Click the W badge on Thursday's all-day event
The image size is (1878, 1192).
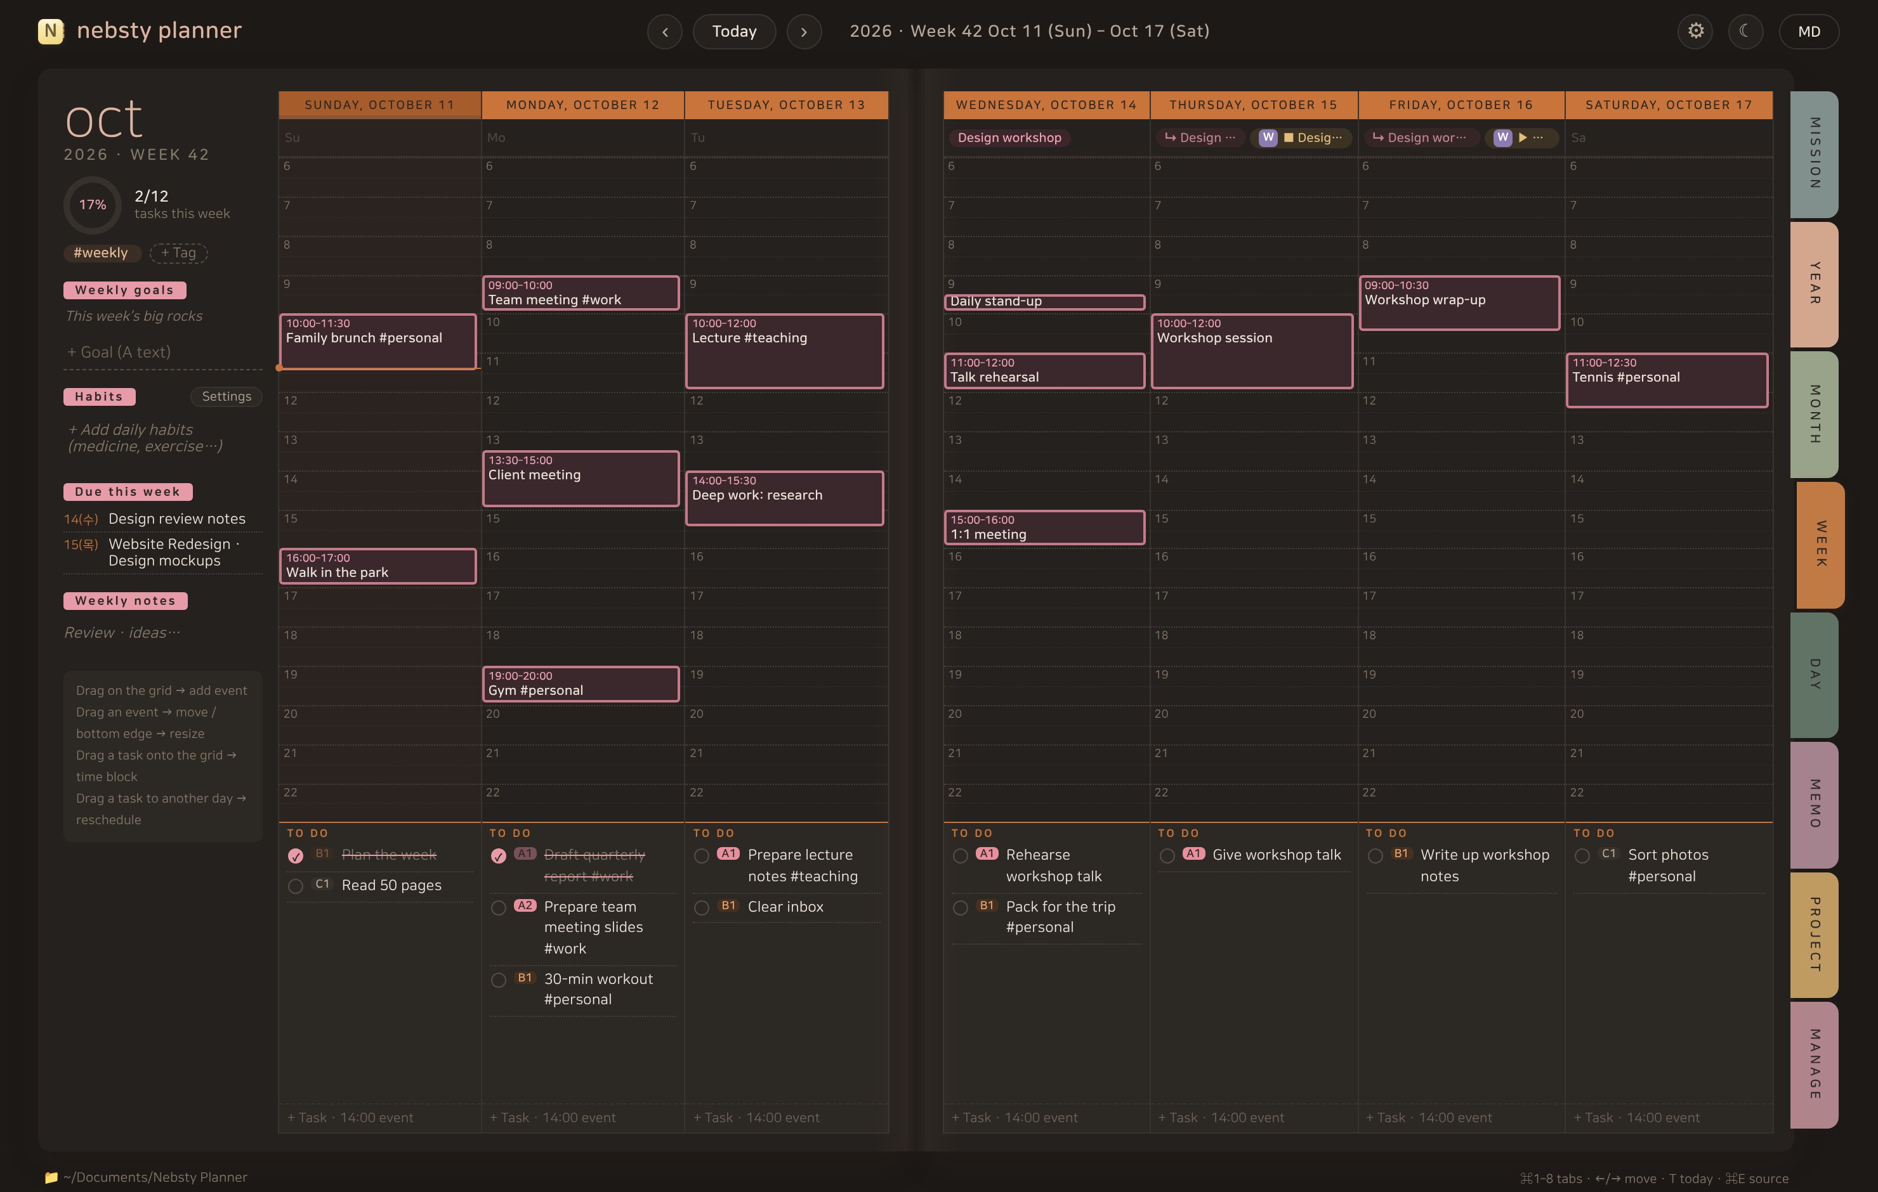pyautogui.click(x=1268, y=137)
